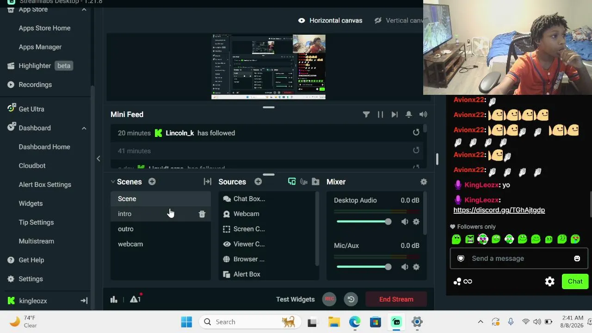The image size is (592, 333).
Task: Collapse the Scenes panel chevron
Action: (113, 182)
